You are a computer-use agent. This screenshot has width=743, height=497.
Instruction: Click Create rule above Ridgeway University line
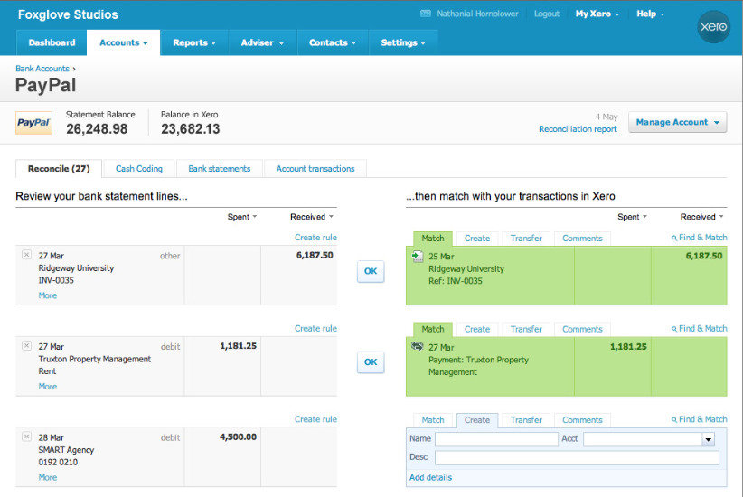(x=315, y=238)
